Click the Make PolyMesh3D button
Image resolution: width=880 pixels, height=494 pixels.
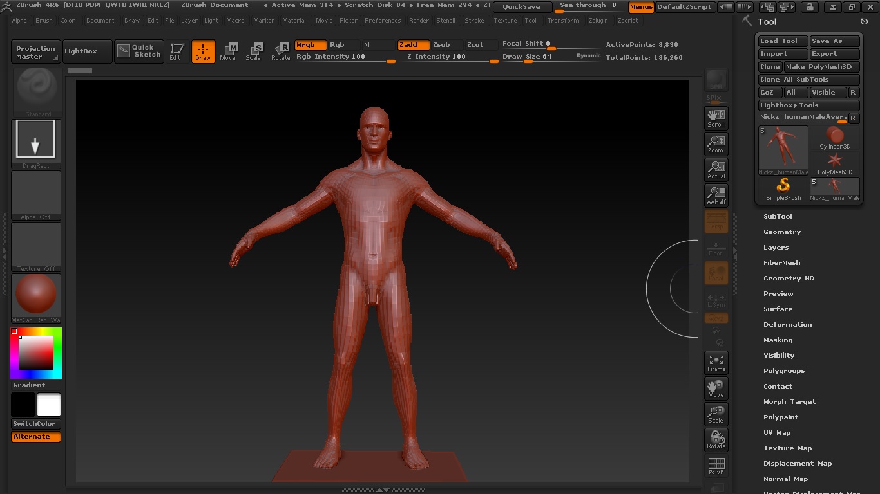click(822, 67)
